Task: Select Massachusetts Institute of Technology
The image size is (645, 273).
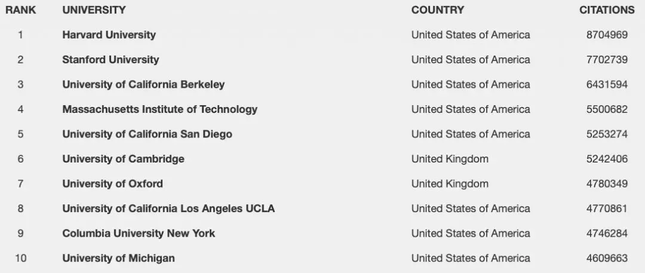Action: click(159, 109)
